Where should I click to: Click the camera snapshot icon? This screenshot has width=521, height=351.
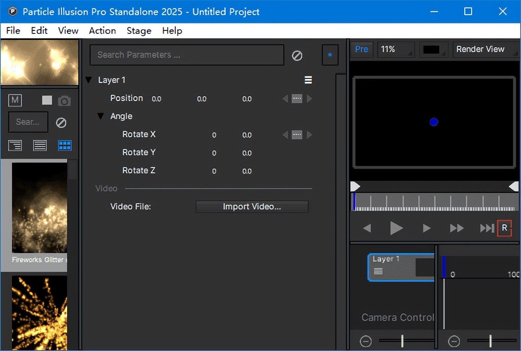[64, 101]
